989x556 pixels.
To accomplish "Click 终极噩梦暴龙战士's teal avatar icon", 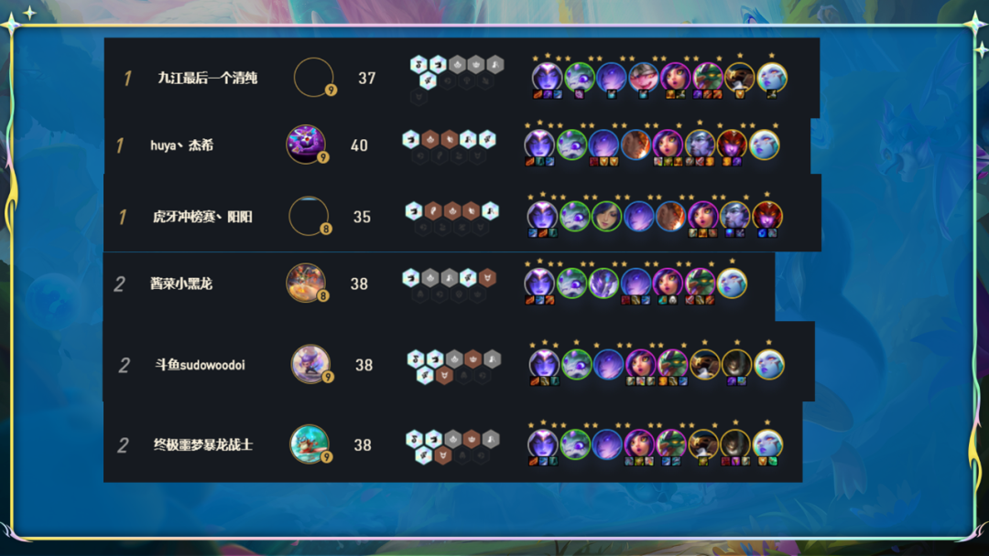I will pyautogui.click(x=310, y=444).
